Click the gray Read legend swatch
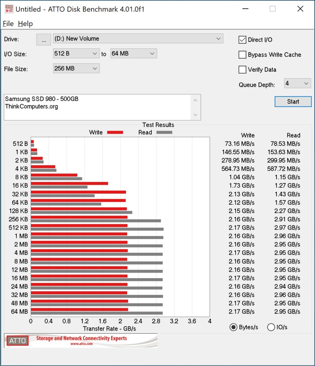 [x=164, y=132]
